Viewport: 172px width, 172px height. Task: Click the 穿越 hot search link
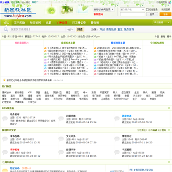click(x=102, y=30)
